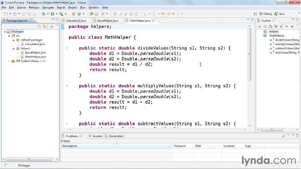Click the Back navigation arrow icon
The width and height of the screenshot is (301, 169).
[169, 14]
